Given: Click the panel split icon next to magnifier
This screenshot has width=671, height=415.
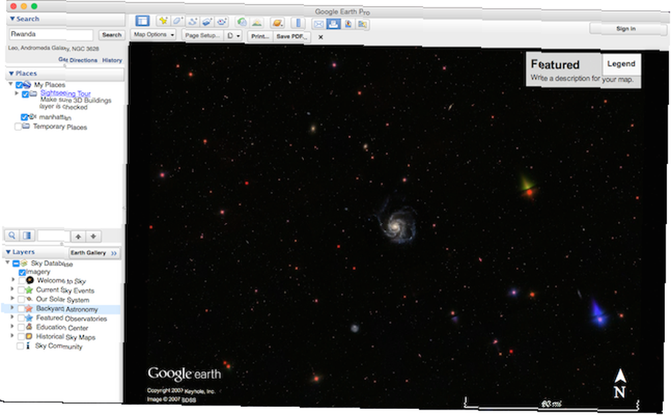Looking at the screenshot, I should pos(27,236).
